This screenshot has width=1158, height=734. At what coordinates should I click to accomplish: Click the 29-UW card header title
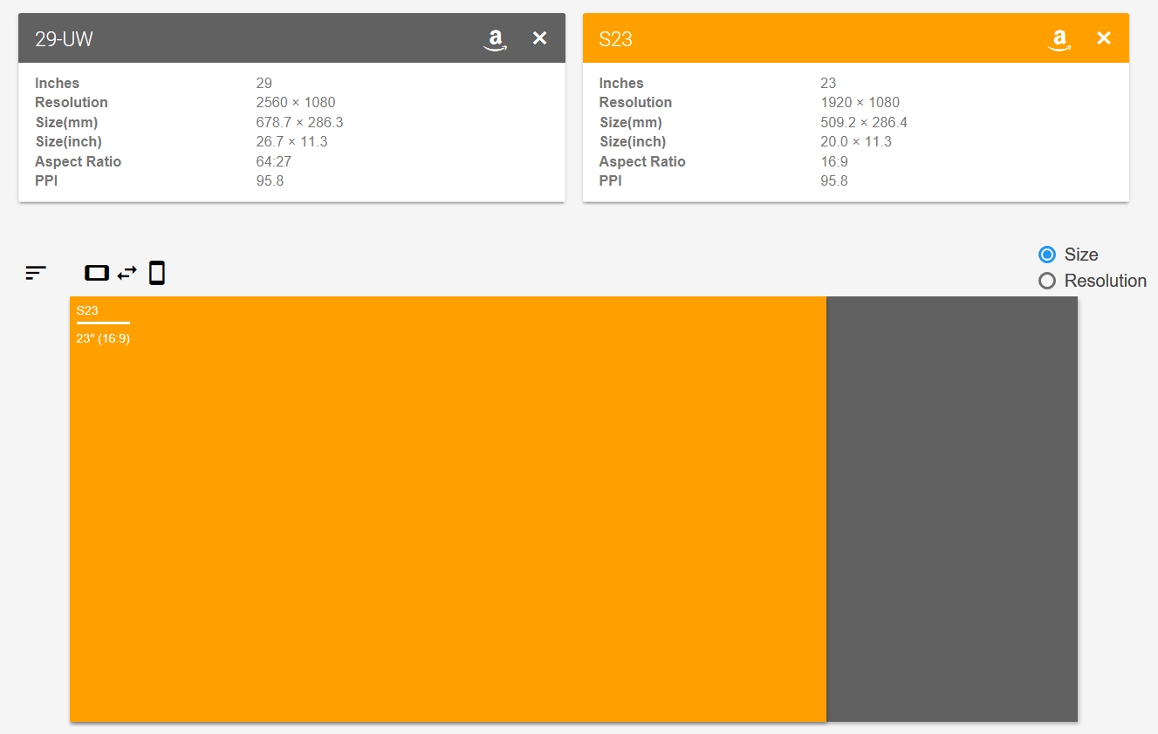[x=64, y=39]
